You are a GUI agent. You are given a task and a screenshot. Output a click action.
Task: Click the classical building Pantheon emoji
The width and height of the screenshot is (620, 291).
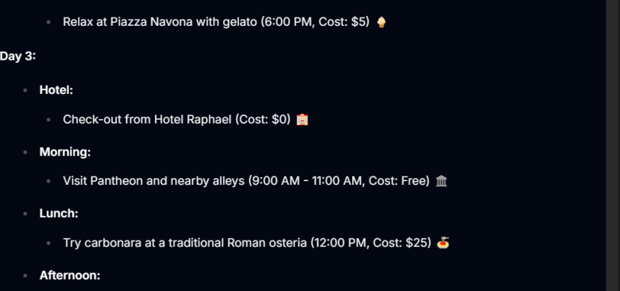pos(441,181)
